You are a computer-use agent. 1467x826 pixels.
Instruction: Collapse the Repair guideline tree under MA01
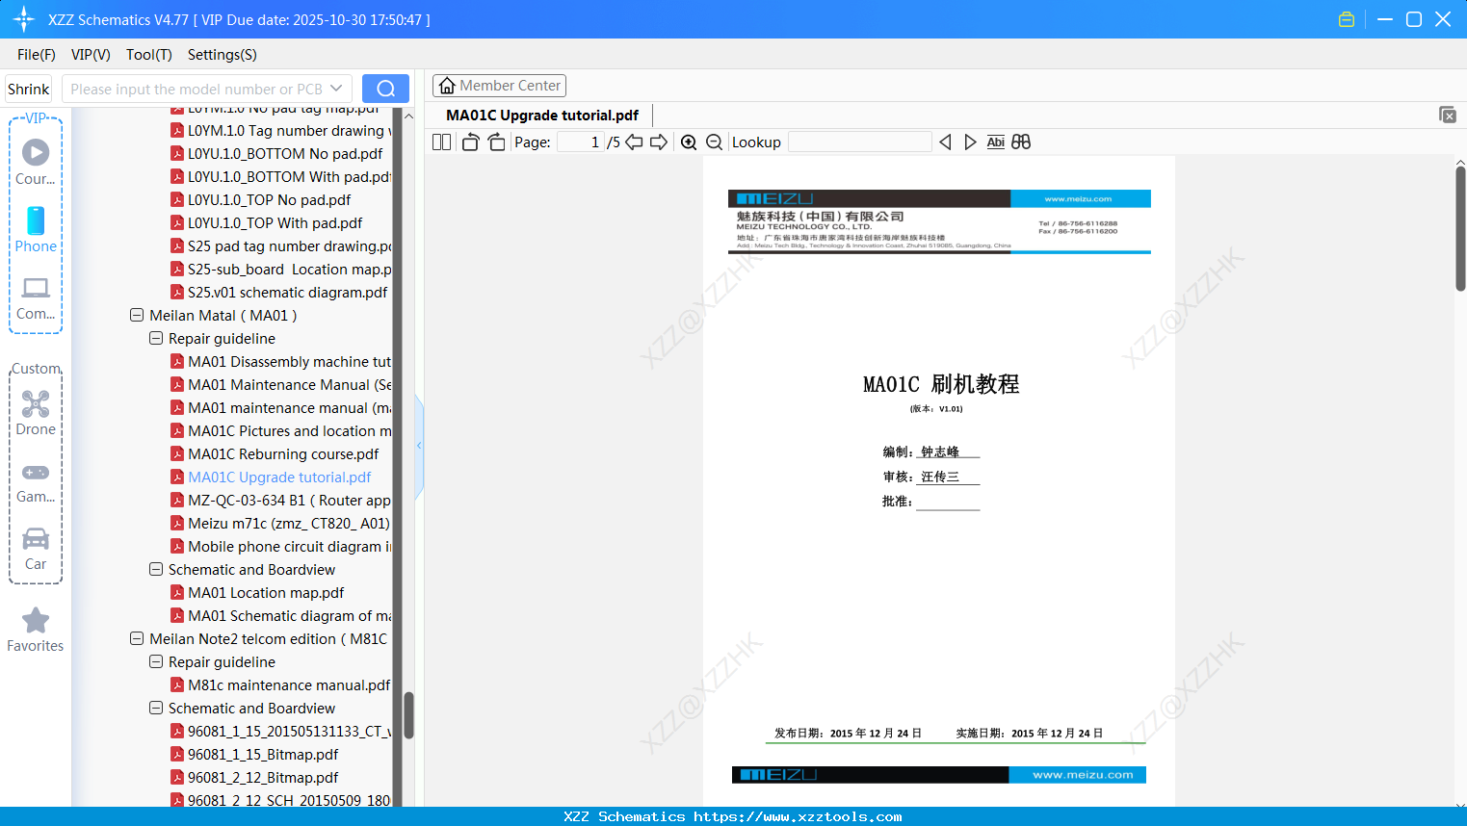coord(155,338)
